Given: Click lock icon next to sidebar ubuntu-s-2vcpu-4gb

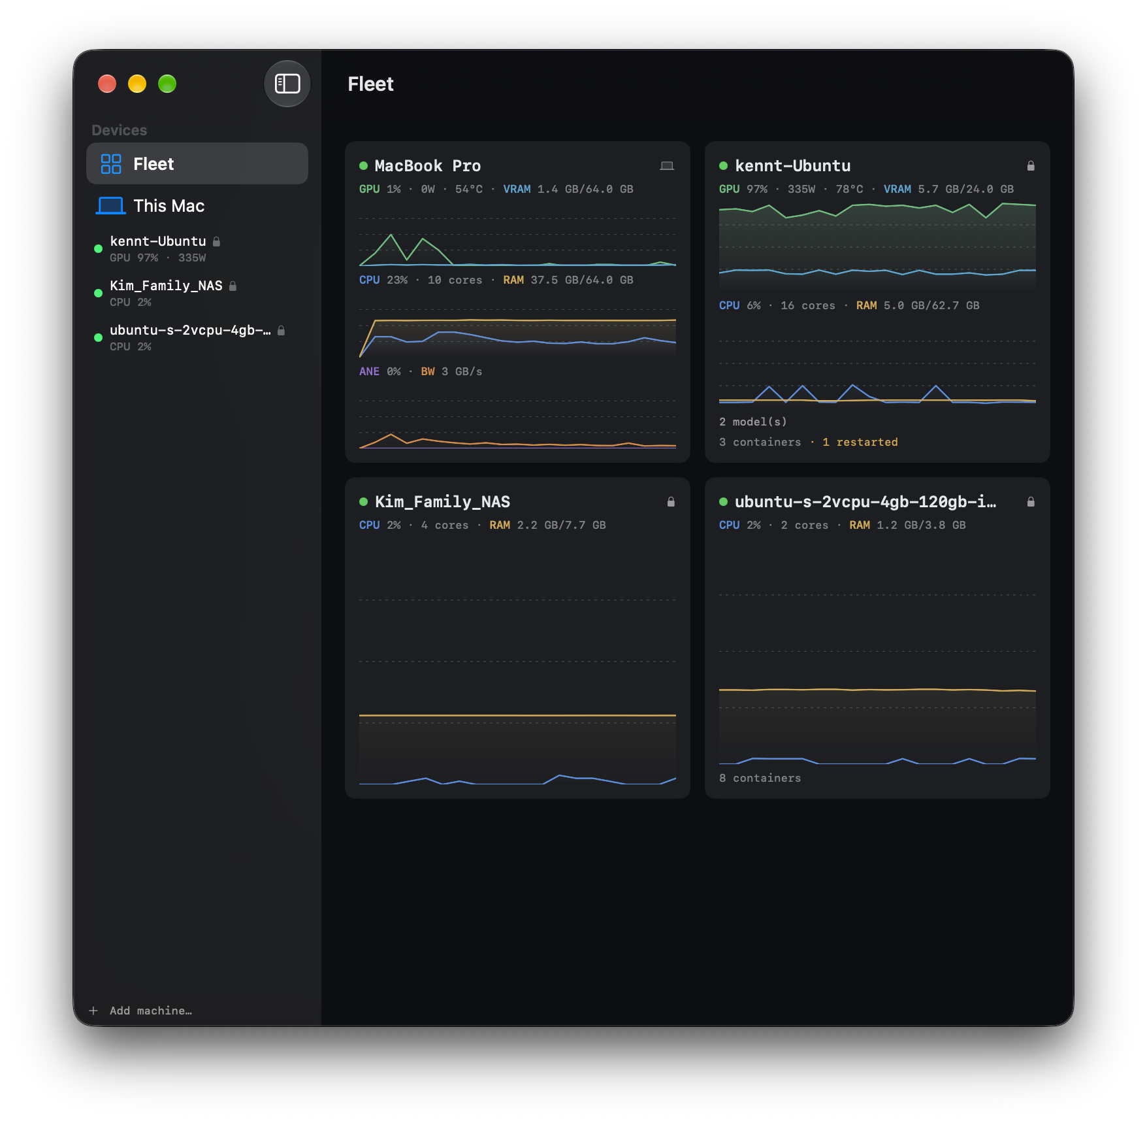Looking at the screenshot, I should 282,330.
